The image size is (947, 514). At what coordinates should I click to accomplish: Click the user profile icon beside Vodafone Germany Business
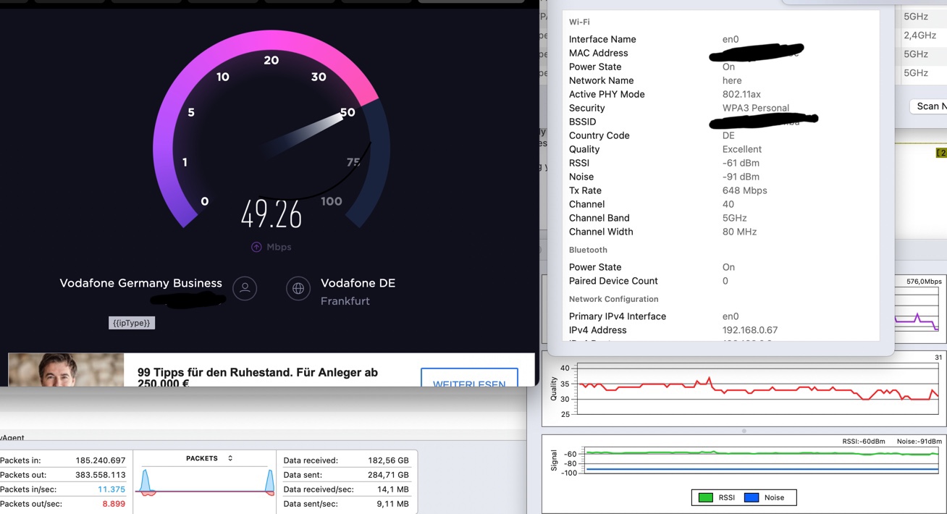click(x=245, y=288)
